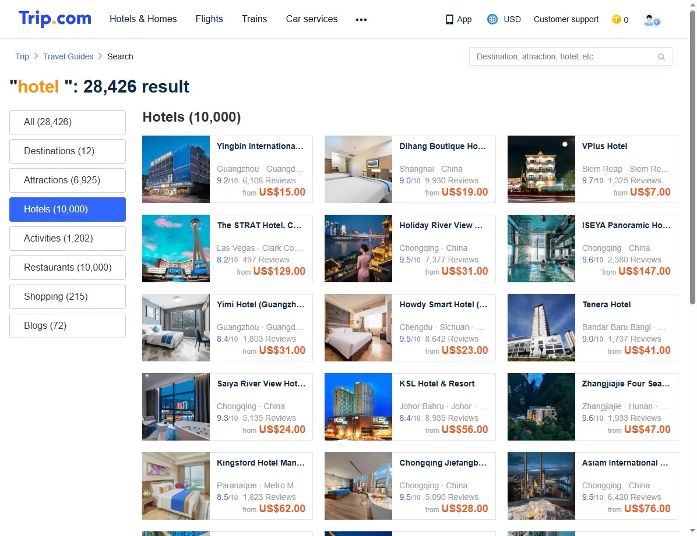Image resolution: width=697 pixels, height=536 pixels.
Task: Filter by Destinations (12)
Action: click(x=68, y=151)
